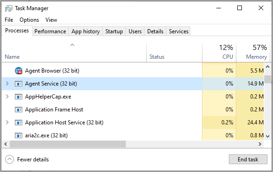Click the Task Manager title bar icon
Screen dimensions: 273x172
coord(8,8)
